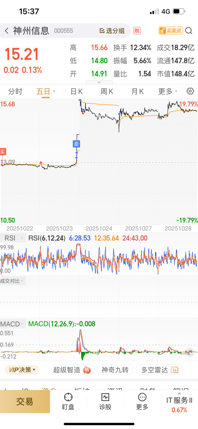Tap the stock code 000555

(x=63, y=31)
